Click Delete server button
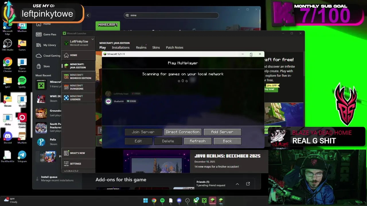 [168, 141]
